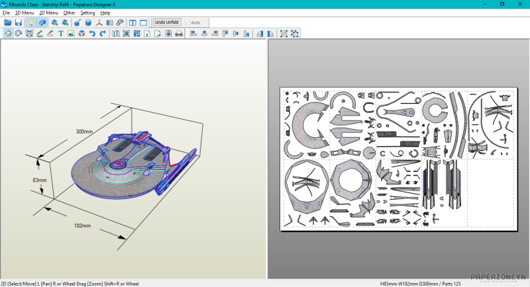530x287 pixels.
Task: Open the Help menu
Action: click(x=105, y=13)
